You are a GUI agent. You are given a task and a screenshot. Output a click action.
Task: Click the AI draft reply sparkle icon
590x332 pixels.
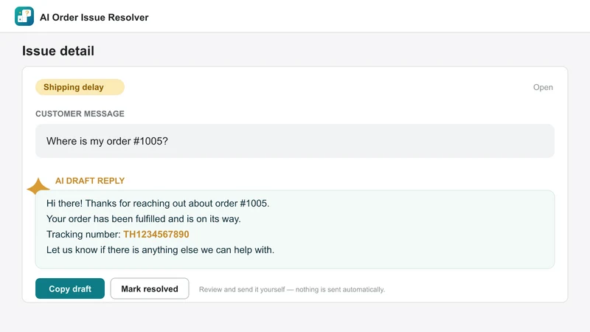click(38, 187)
